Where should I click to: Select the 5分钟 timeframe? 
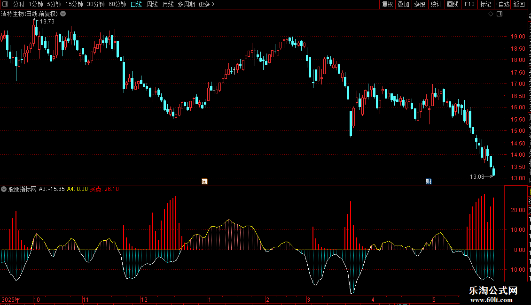click(x=54, y=4)
